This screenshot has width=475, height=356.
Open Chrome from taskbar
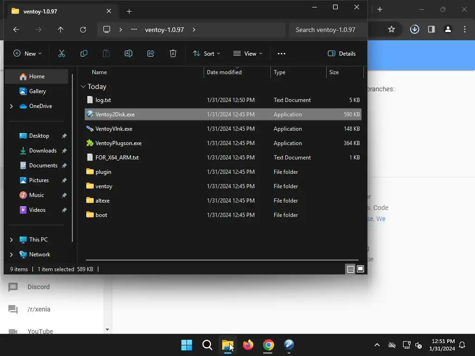coord(269,345)
